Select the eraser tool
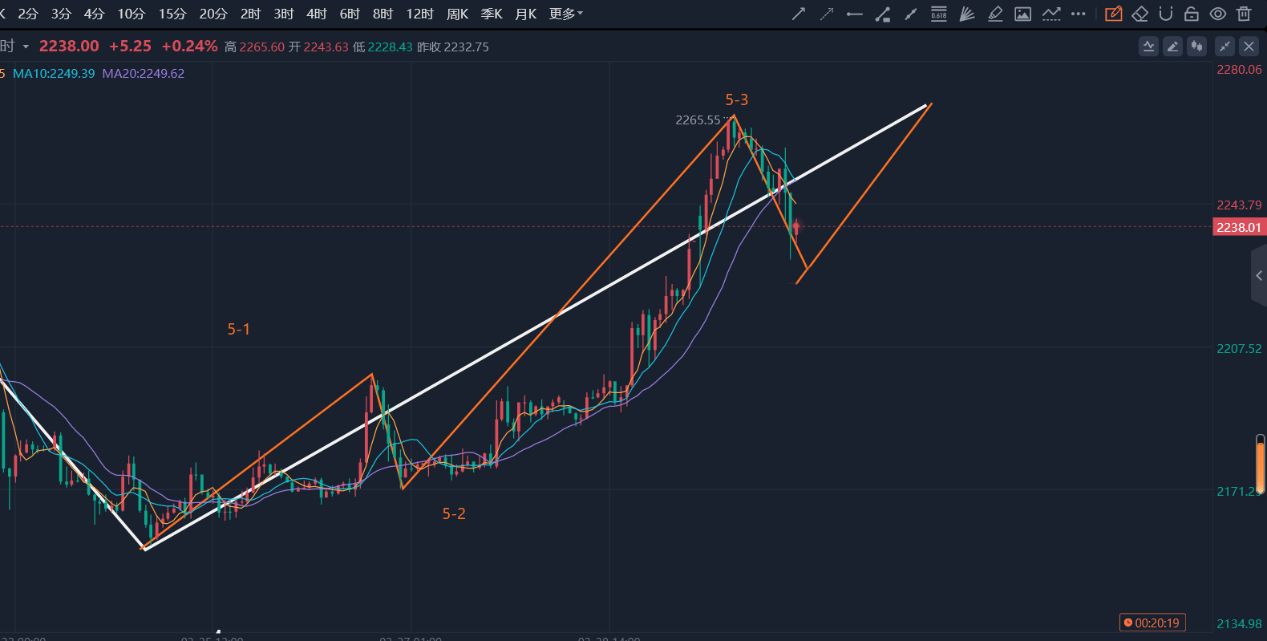The image size is (1267, 641). point(1139,14)
